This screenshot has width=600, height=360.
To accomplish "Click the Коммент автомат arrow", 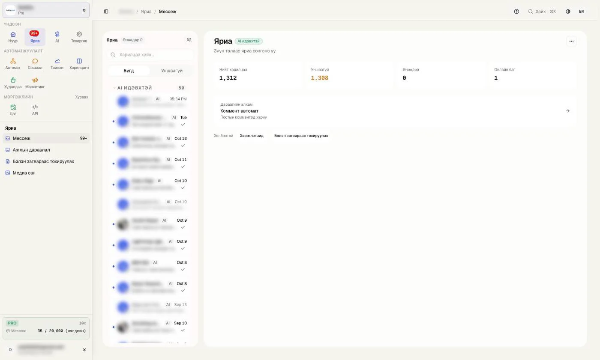I will pyautogui.click(x=567, y=111).
